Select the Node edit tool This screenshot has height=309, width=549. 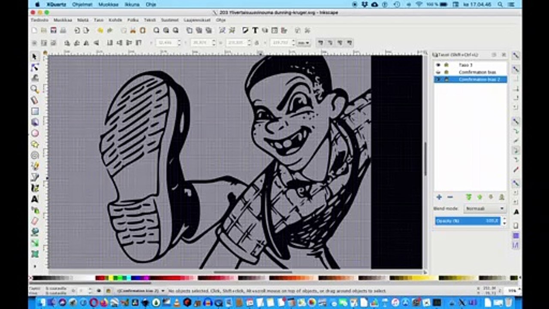[x=35, y=67]
